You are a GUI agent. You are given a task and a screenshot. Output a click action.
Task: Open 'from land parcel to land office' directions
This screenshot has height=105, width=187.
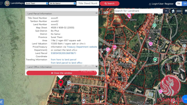67,63
